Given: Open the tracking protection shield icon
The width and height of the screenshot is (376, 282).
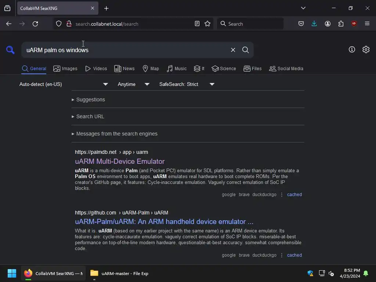Looking at the screenshot, I should (x=59, y=24).
